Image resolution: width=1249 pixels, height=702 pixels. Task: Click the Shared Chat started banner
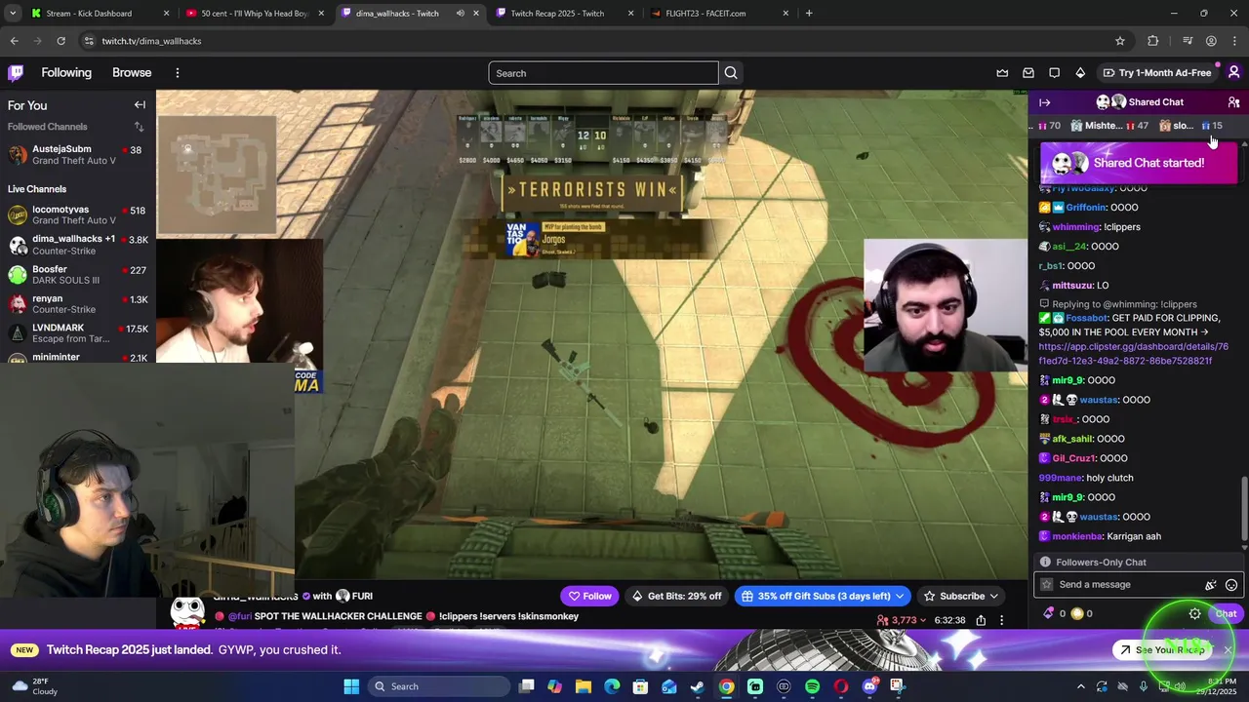[1139, 163]
